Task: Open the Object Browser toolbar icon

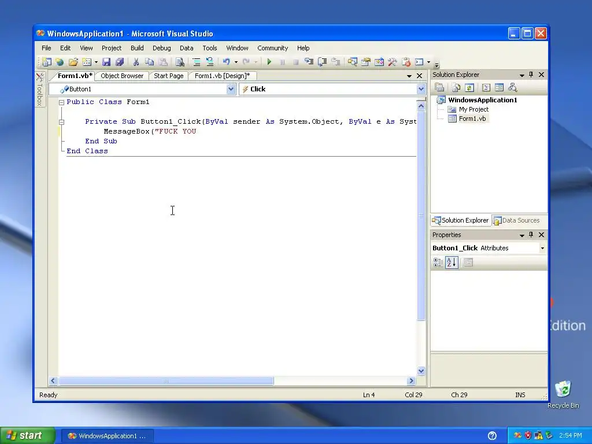Action: pyautogui.click(x=379, y=61)
